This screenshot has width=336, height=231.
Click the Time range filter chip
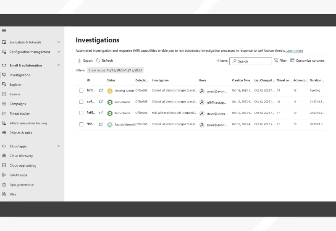[x=115, y=70]
